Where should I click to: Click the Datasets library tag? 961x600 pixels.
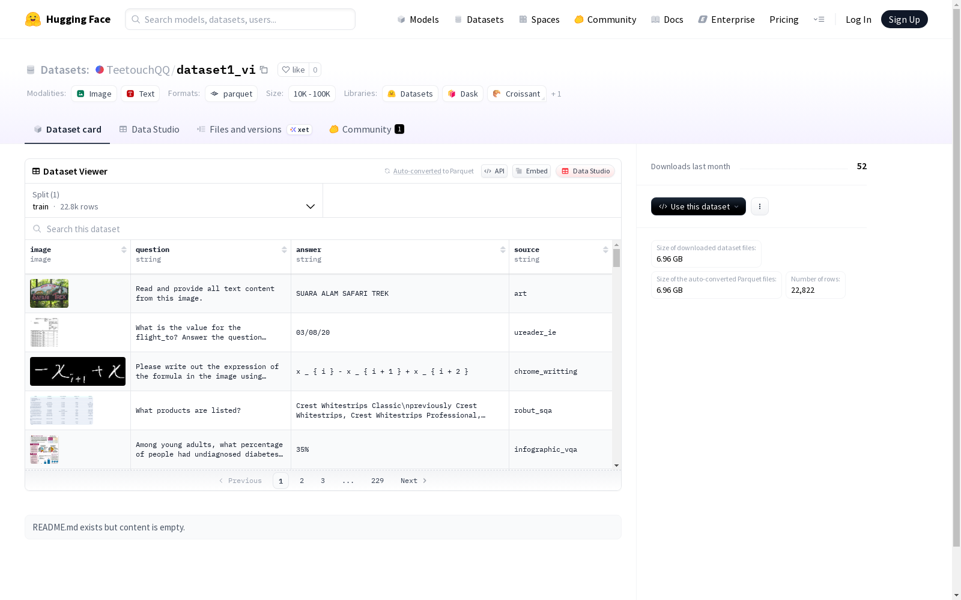coord(410,94)
